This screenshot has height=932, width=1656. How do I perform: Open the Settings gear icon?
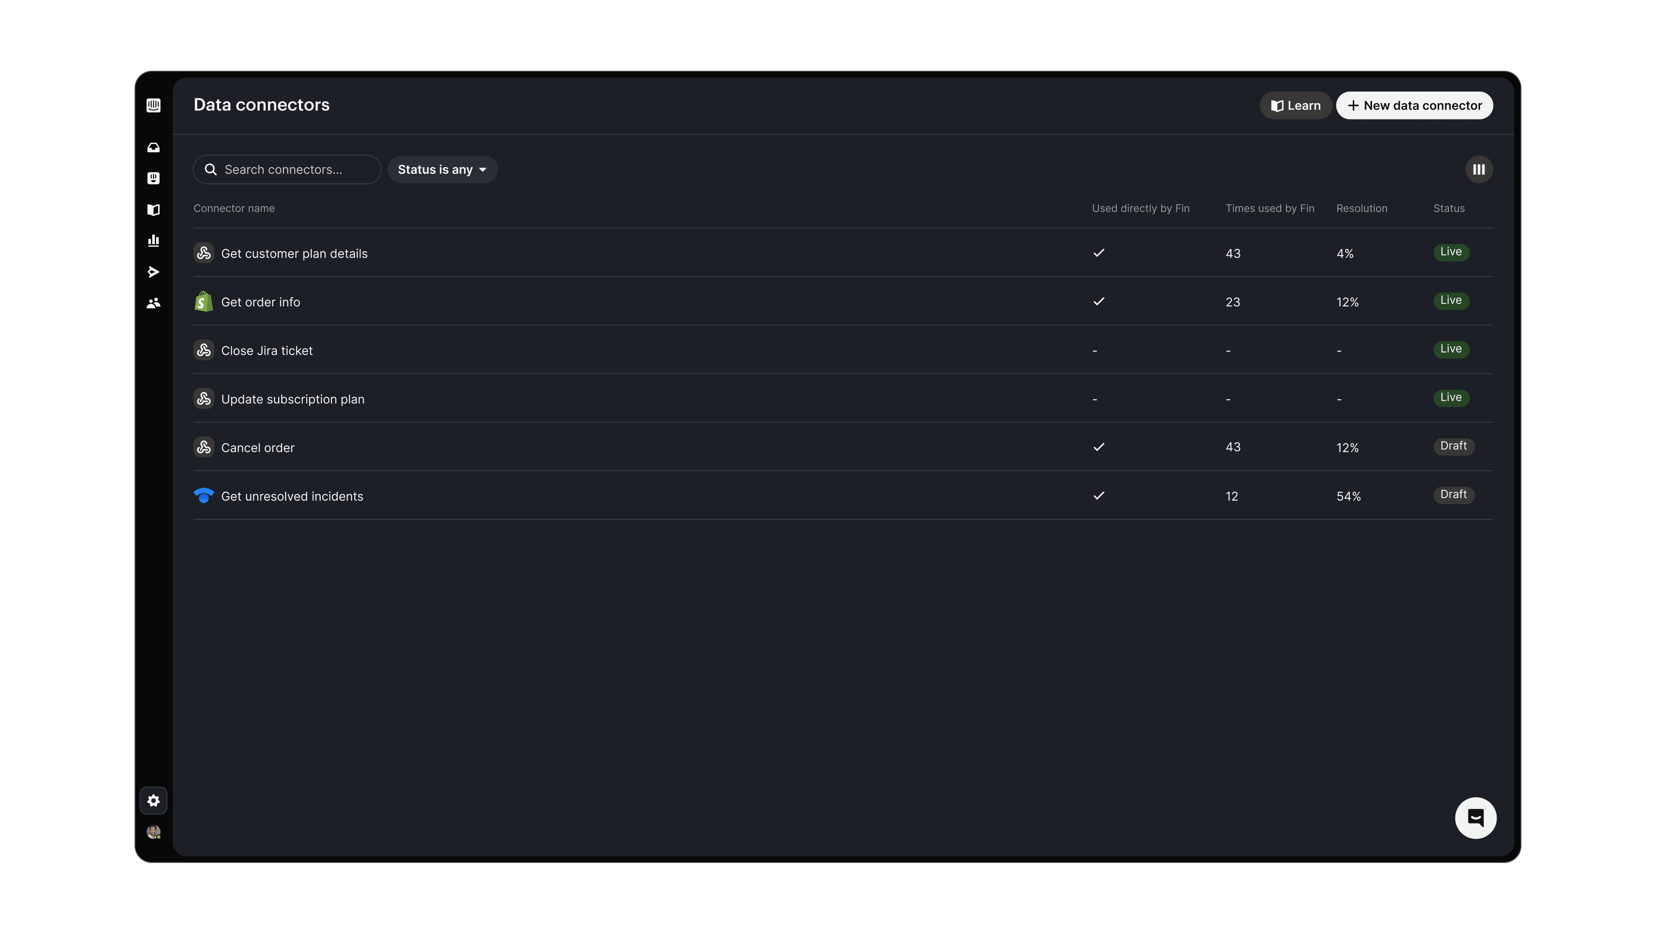point(153,801)
